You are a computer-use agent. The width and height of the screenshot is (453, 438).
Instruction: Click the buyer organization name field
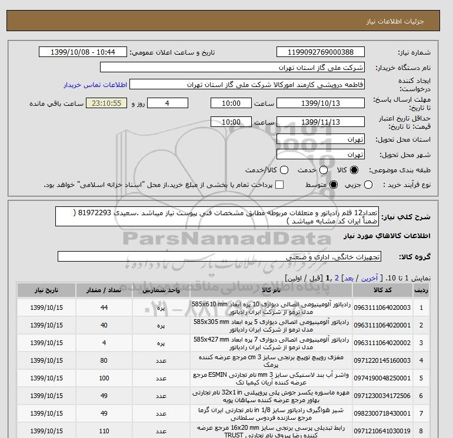[232, 67]
